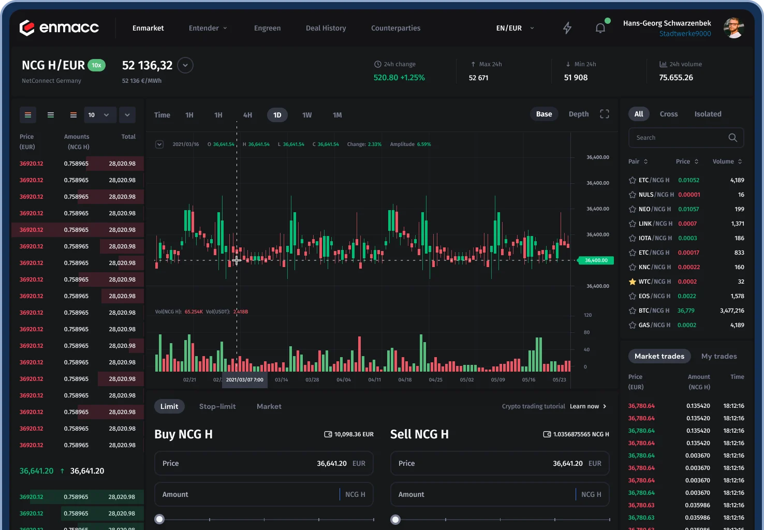Select the Stop-limit order type

[x=217, y=406]
